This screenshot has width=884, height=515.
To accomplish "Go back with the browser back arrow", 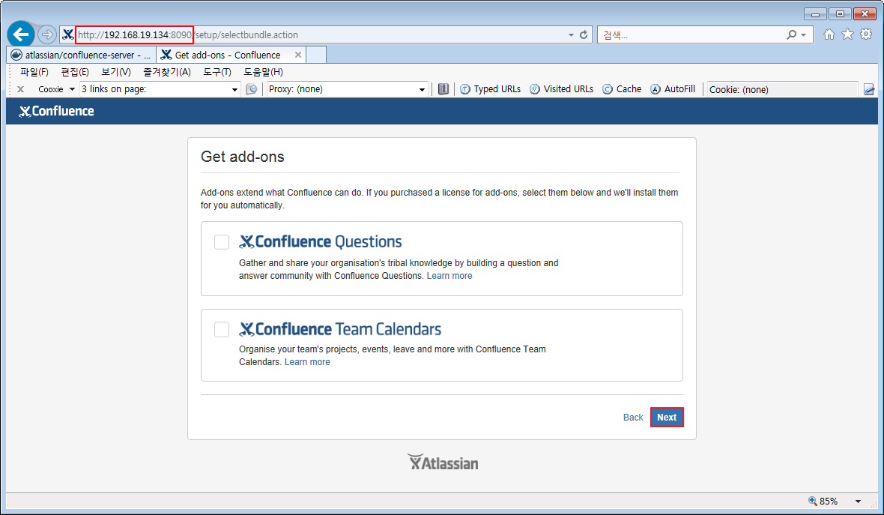I will coord(21,34).
